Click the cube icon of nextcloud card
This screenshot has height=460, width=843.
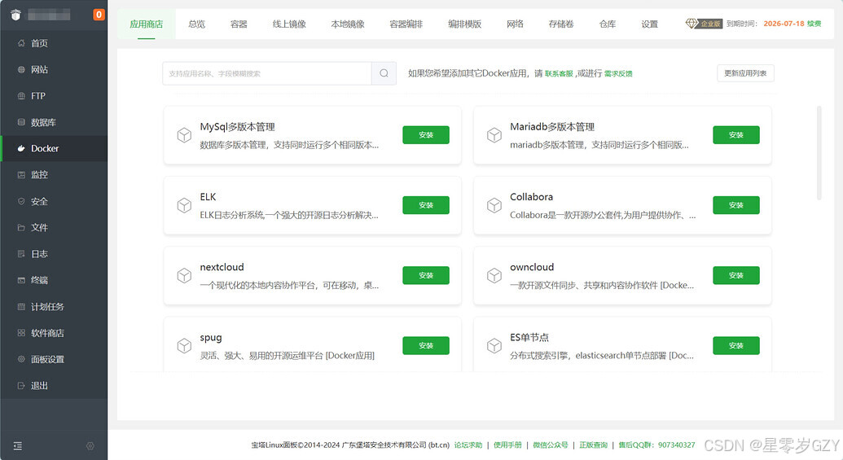[x=184, y=276]
